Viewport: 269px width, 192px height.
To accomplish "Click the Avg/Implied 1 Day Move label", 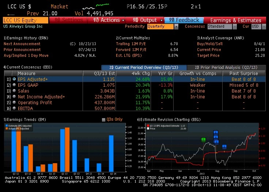I will (26, 55).
